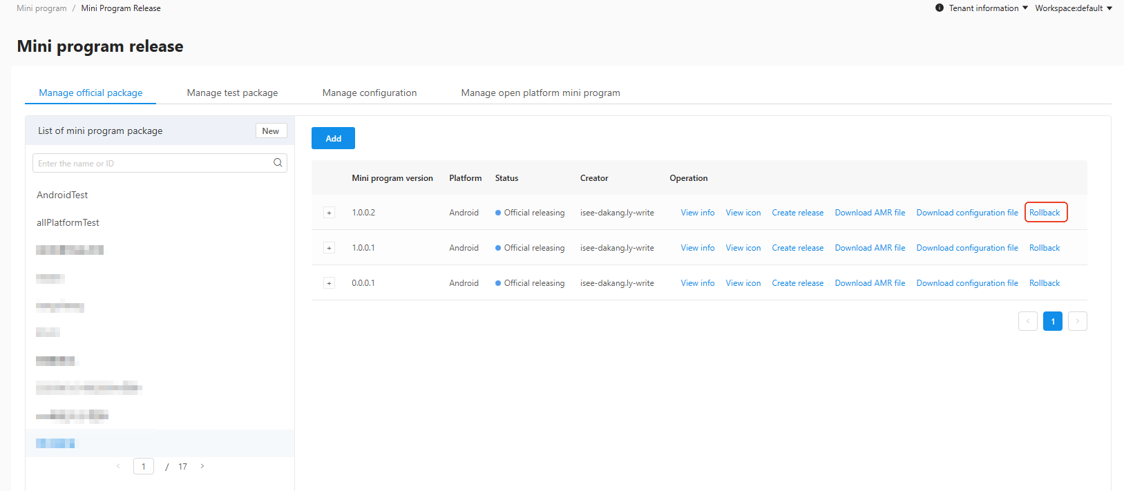The height and width of the screenshot is (491, 1124).
Task: Click the search magnifier icon
Action: pyautogui.click(x=278, y=163)
